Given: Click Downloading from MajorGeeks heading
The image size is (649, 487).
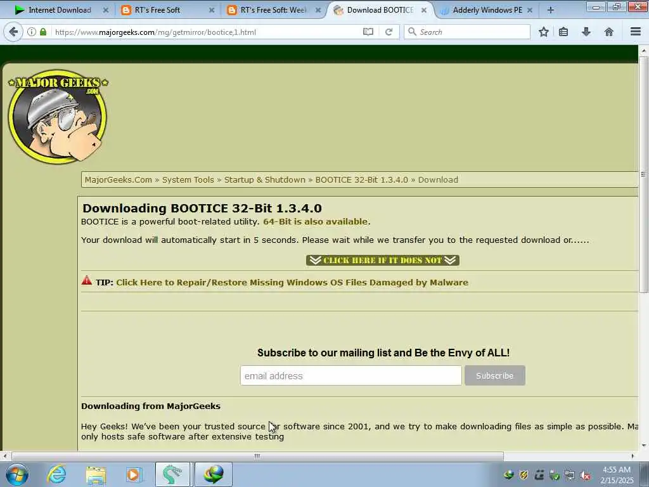Looking at the screenshot, I should coord(151,406).
